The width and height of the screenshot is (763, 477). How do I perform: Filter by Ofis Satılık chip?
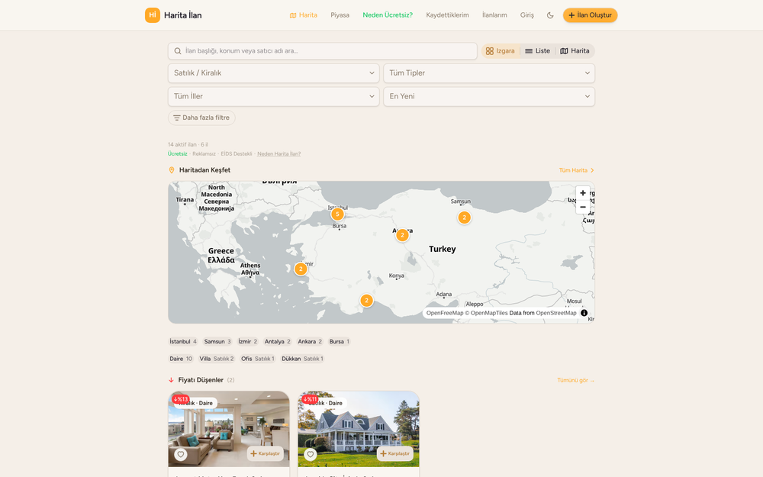tap(258, 359)
